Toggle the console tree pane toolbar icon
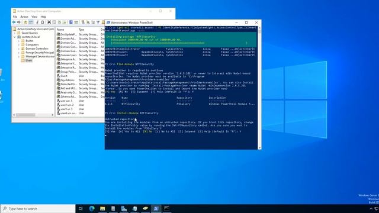This screenshot has height=213, width=379. pyautogui.click(x=31, y=22)
